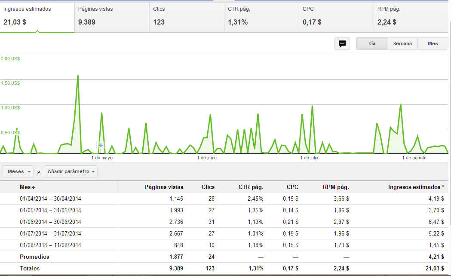Click the 1 de julio axis label

click(x=309, y=158)
